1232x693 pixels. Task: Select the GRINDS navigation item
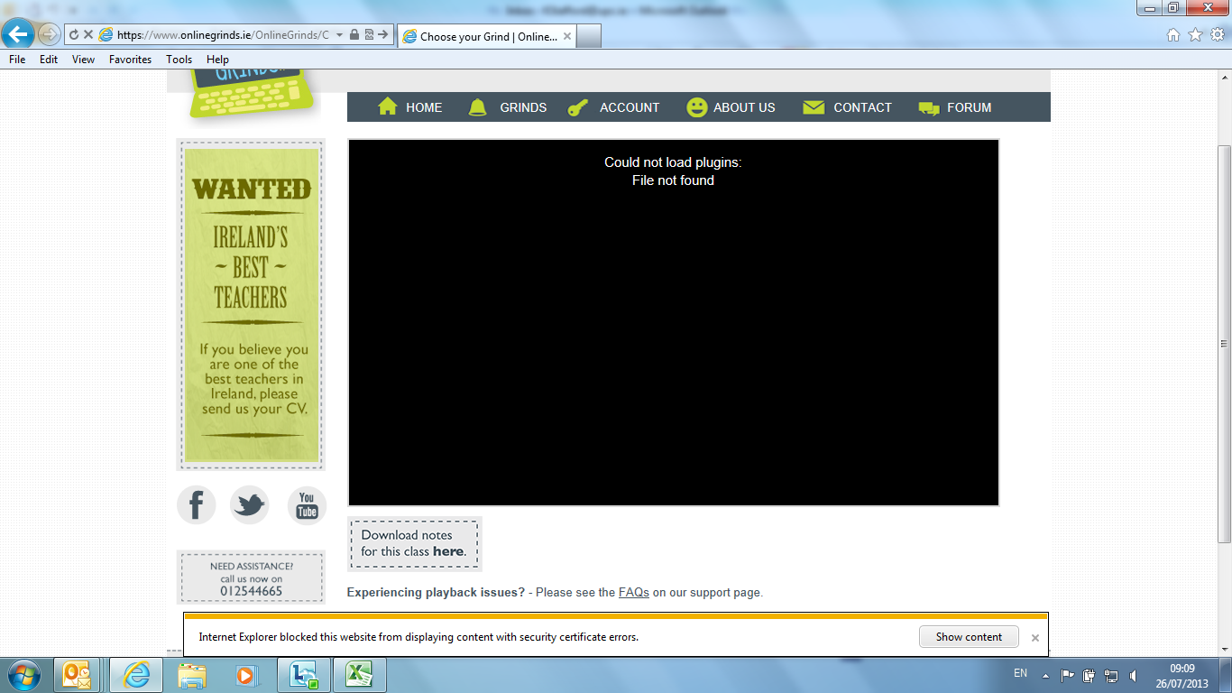pyautogui.click(x=509, y=107)
